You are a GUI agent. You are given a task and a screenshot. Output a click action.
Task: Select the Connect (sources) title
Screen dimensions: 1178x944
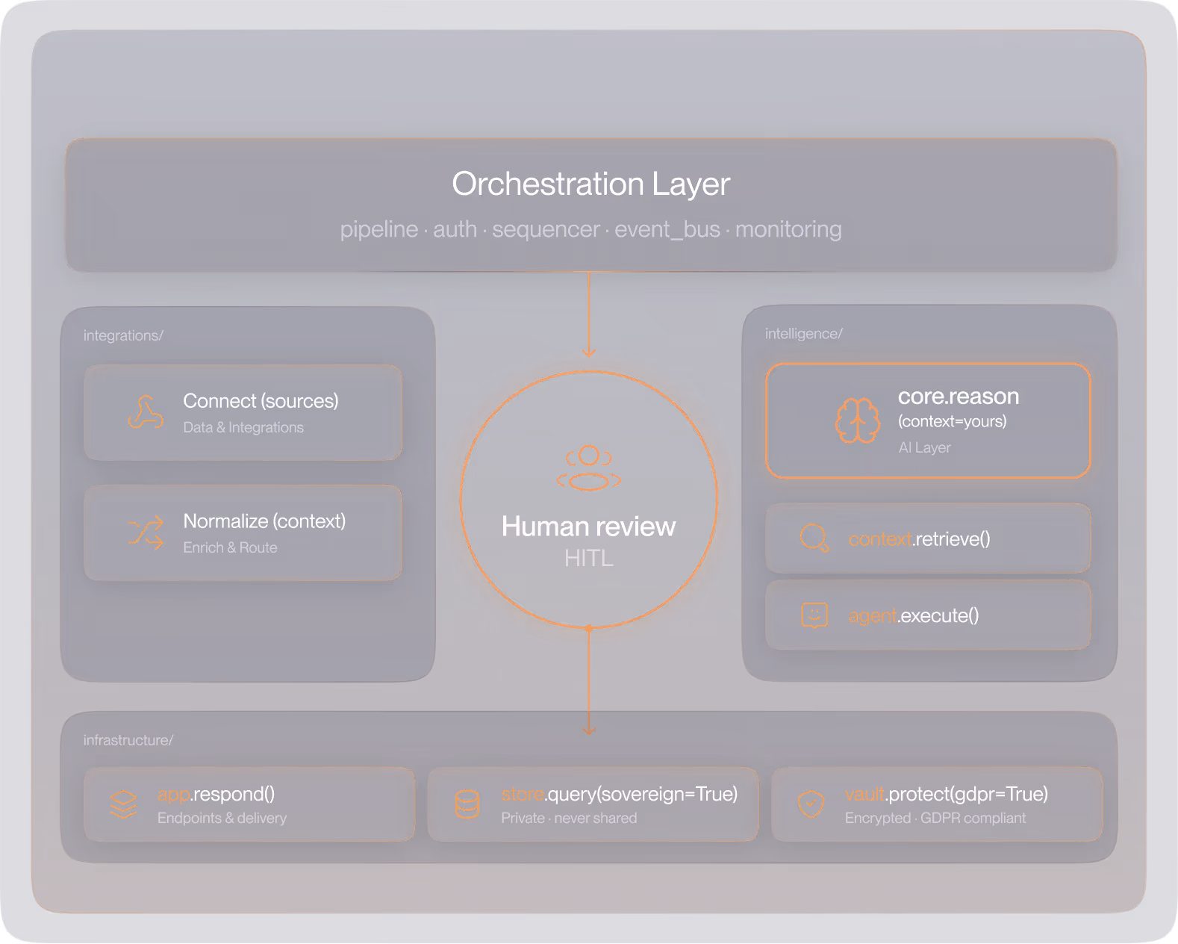[261, 401]
